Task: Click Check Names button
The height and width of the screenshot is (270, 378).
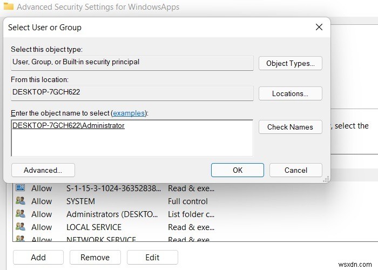Action: pyautogui.click(x=291, y=127)
